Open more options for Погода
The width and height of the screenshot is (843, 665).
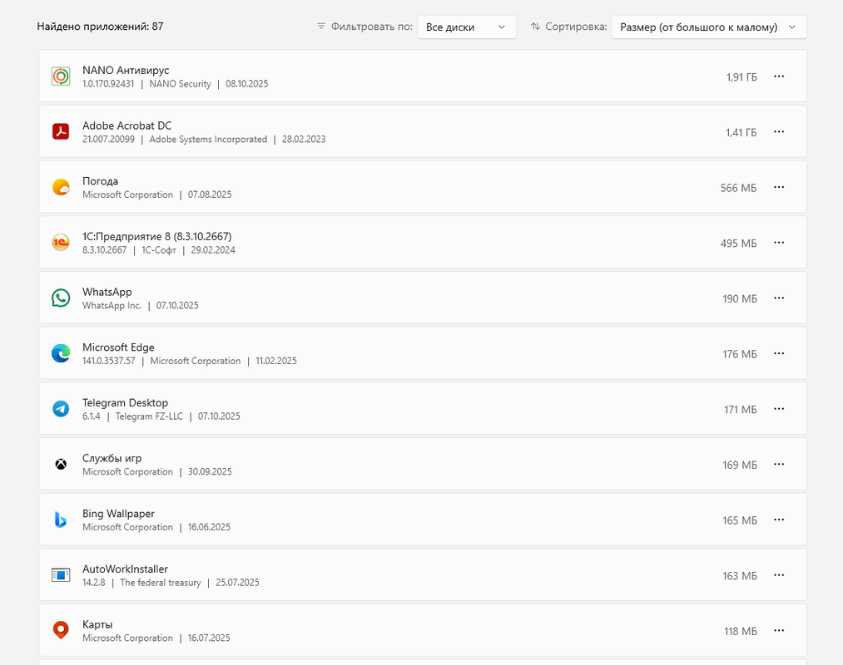778,187
